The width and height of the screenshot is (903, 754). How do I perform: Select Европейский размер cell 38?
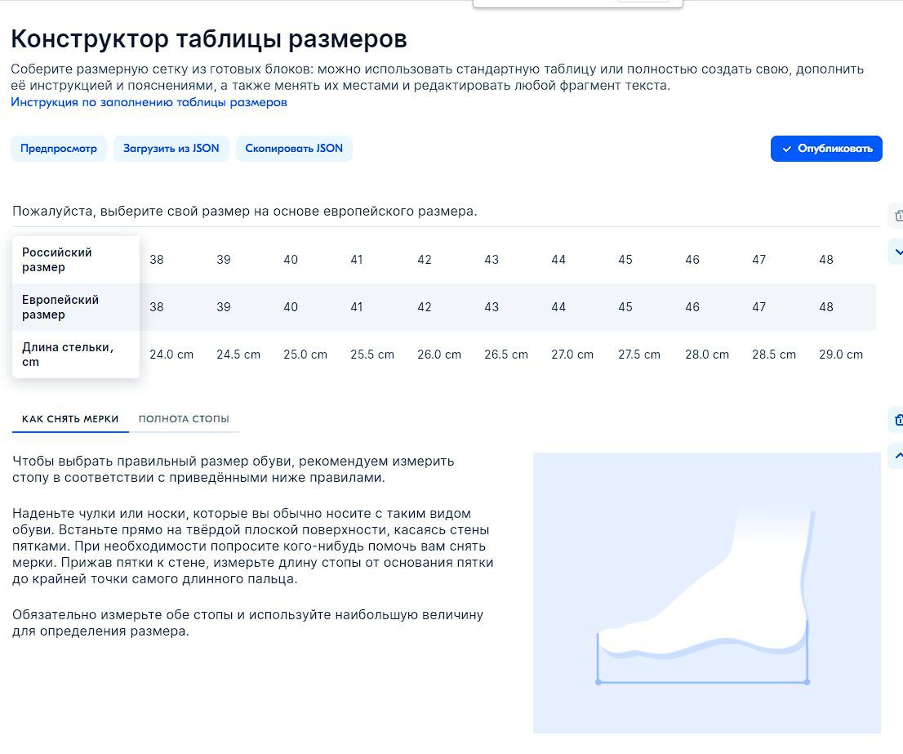click(157, 307)
